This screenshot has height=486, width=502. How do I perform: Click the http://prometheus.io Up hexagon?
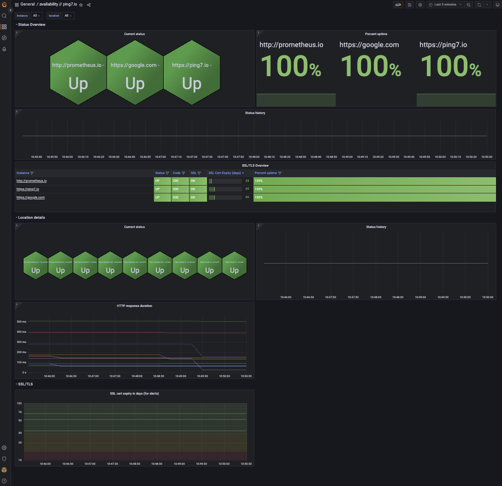pyautogui.click(x=78, y=72)
